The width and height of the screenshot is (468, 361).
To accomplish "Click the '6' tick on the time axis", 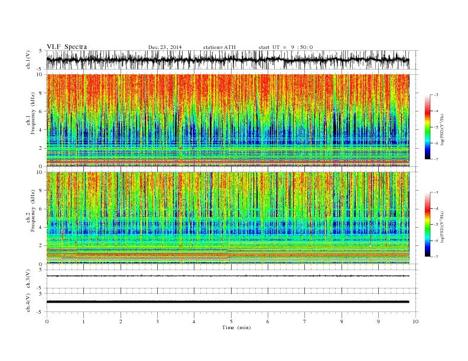I will 268,321.
